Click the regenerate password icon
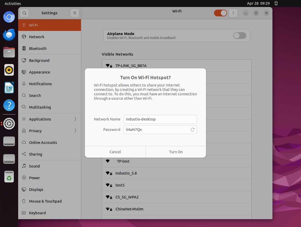This screenshot has height=227, width=301. pos(192,130)
